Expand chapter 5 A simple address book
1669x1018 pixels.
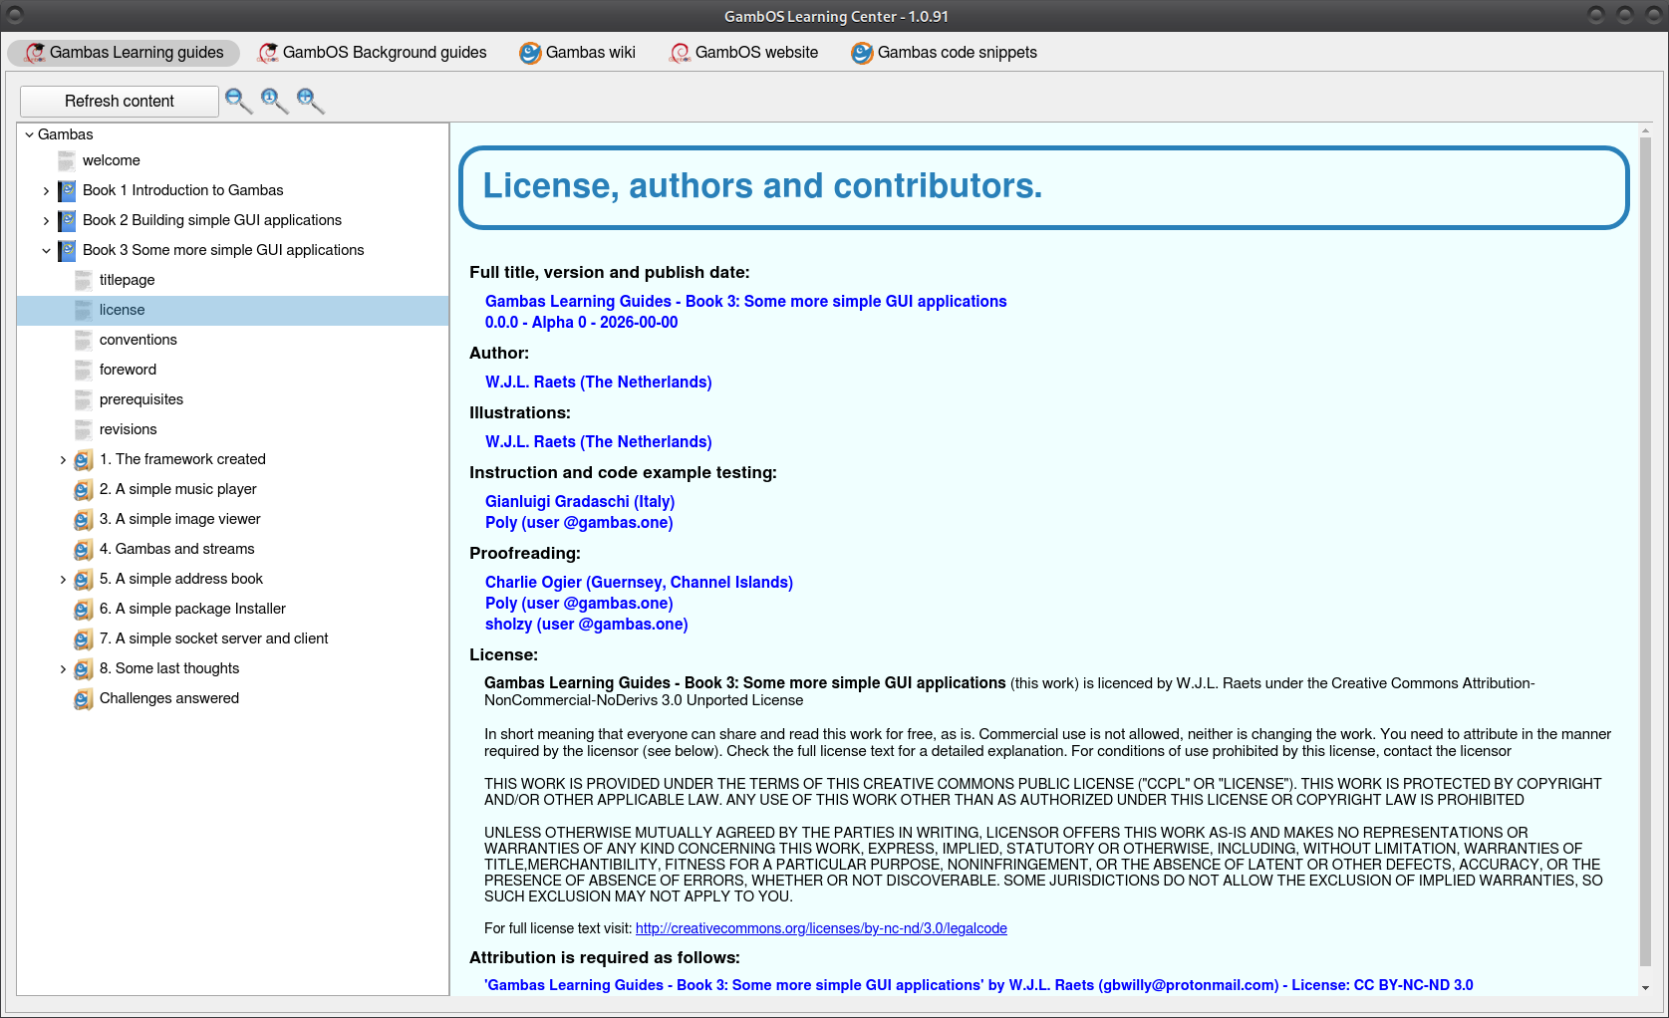point(63,579)
